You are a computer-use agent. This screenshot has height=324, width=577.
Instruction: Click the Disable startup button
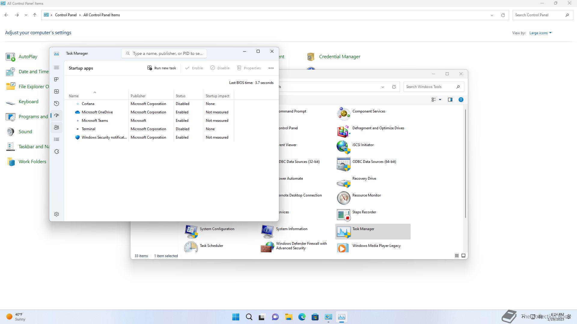220,68
